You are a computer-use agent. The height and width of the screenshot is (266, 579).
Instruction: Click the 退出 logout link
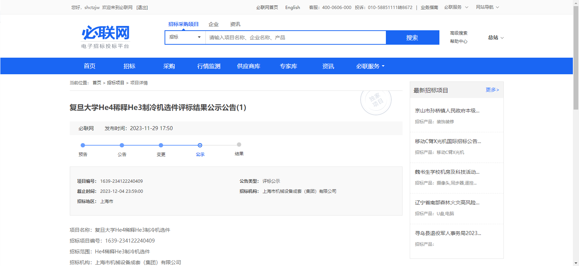[x=142, y=8]
